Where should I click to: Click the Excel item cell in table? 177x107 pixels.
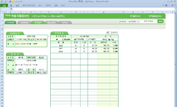click(61, 52)
